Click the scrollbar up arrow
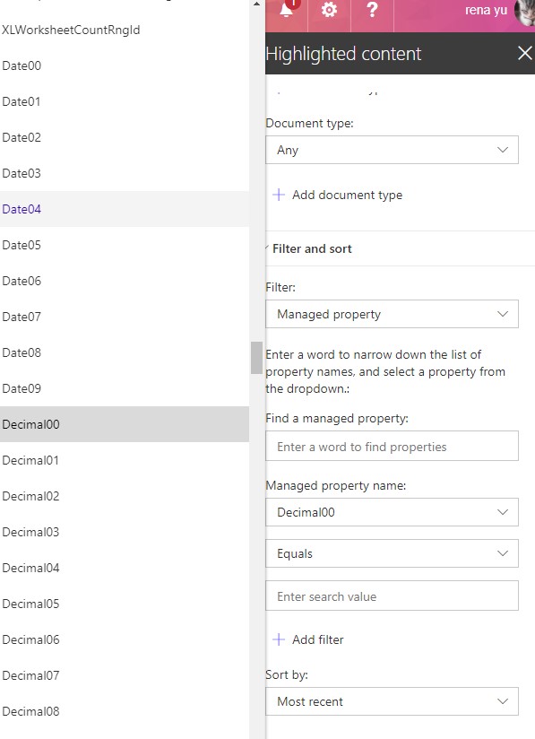The width and height of the screenshot is (535, 739). coord(256,4)
